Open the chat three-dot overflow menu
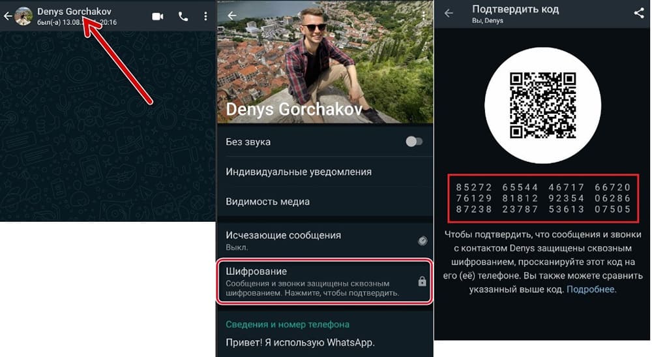652x357 pixels. (205, 16)
